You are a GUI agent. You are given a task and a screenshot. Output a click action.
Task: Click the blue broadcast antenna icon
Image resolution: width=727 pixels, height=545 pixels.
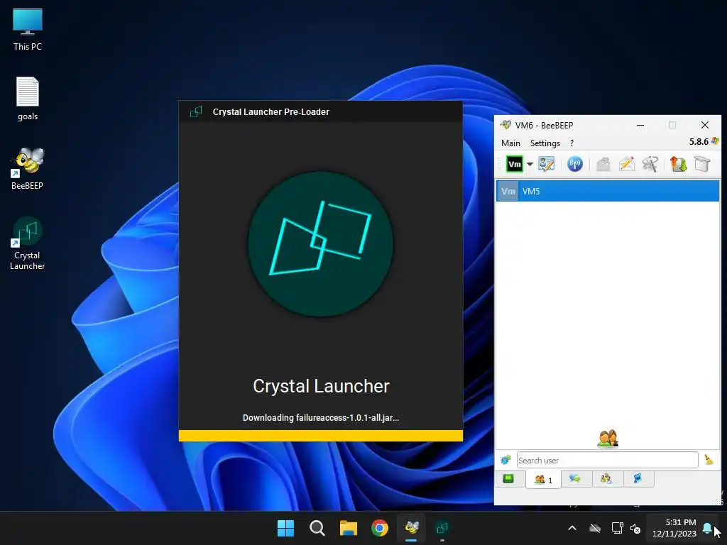coord(575,164)
